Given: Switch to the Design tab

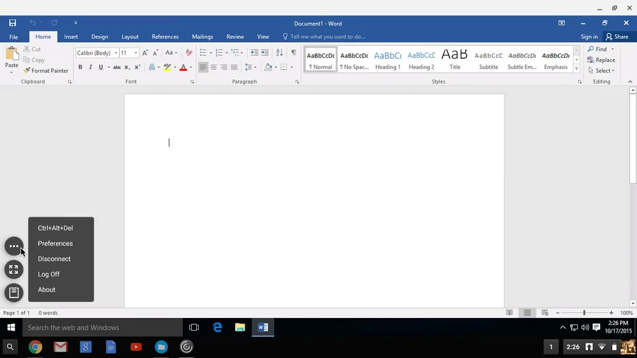Looking at the screenshot, I should coord(99,36).
